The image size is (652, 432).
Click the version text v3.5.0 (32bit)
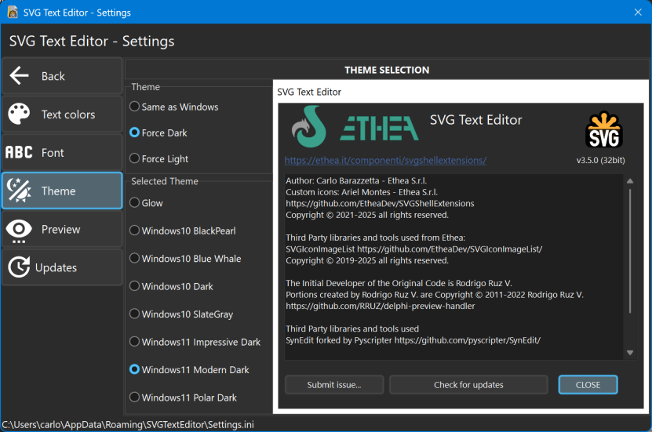point(600,161)
